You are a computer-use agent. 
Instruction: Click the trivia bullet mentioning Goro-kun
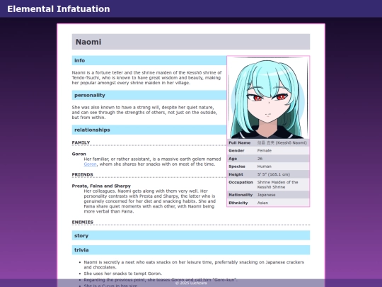click(161, 280)
